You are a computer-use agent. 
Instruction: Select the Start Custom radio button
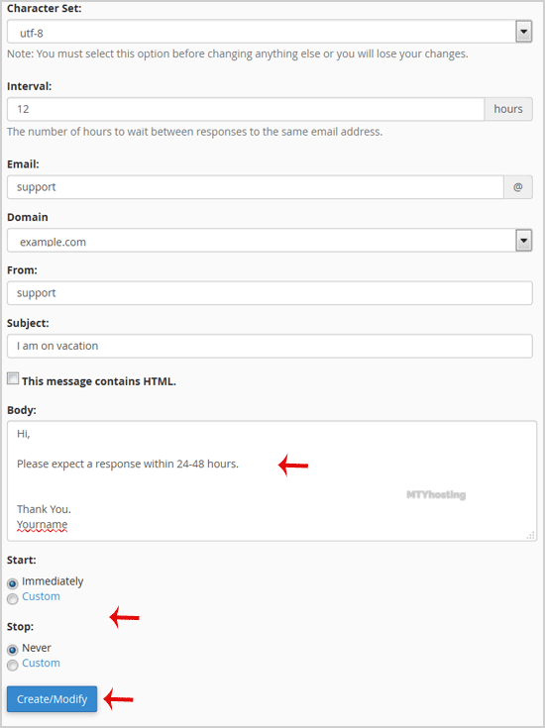pos(13,598)
